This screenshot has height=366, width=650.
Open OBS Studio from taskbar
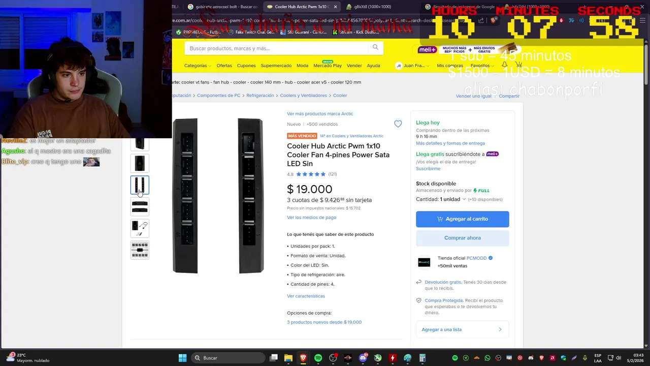pos(333,358)
